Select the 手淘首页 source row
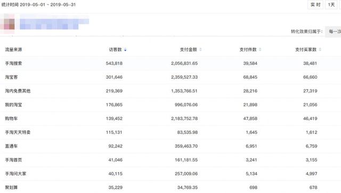 point(170,160)
